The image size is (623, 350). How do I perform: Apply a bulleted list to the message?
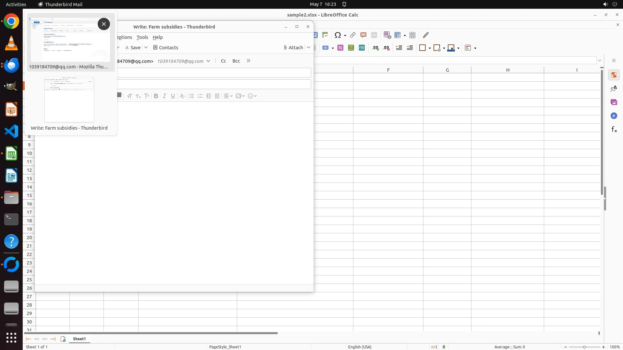point(191,96)
